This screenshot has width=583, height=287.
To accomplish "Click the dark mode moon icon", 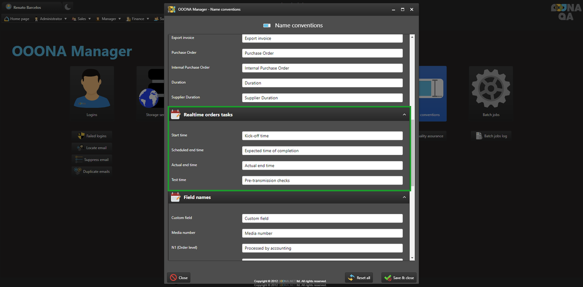I will [67, 7].
